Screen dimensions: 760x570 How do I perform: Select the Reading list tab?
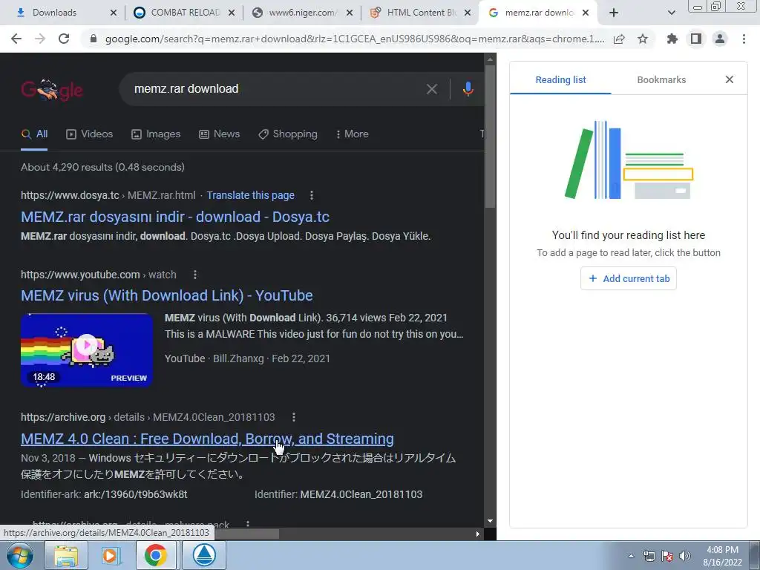pos(560,80)
